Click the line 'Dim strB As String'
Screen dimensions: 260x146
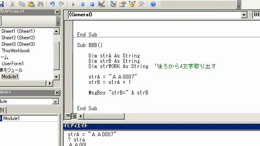(114, 61)
